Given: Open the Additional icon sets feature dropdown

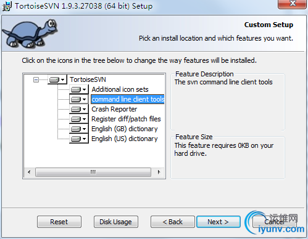Looking at the screenshot, I should tap(79, 89).
